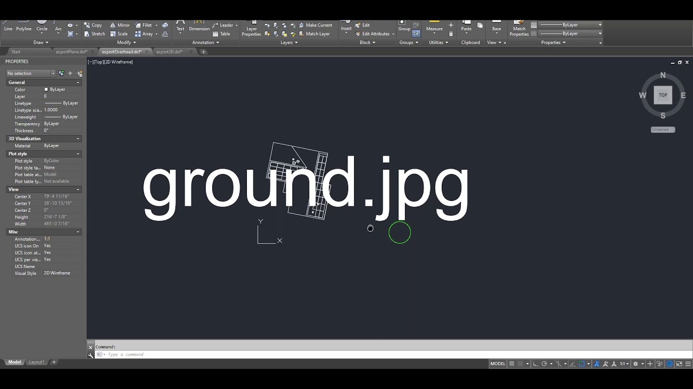Toggle grid display in status bar
This screenshot has height=389, width=693.
[512, 364]
